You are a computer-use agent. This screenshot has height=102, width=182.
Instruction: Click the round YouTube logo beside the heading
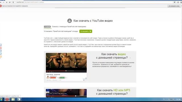point(69,21)
